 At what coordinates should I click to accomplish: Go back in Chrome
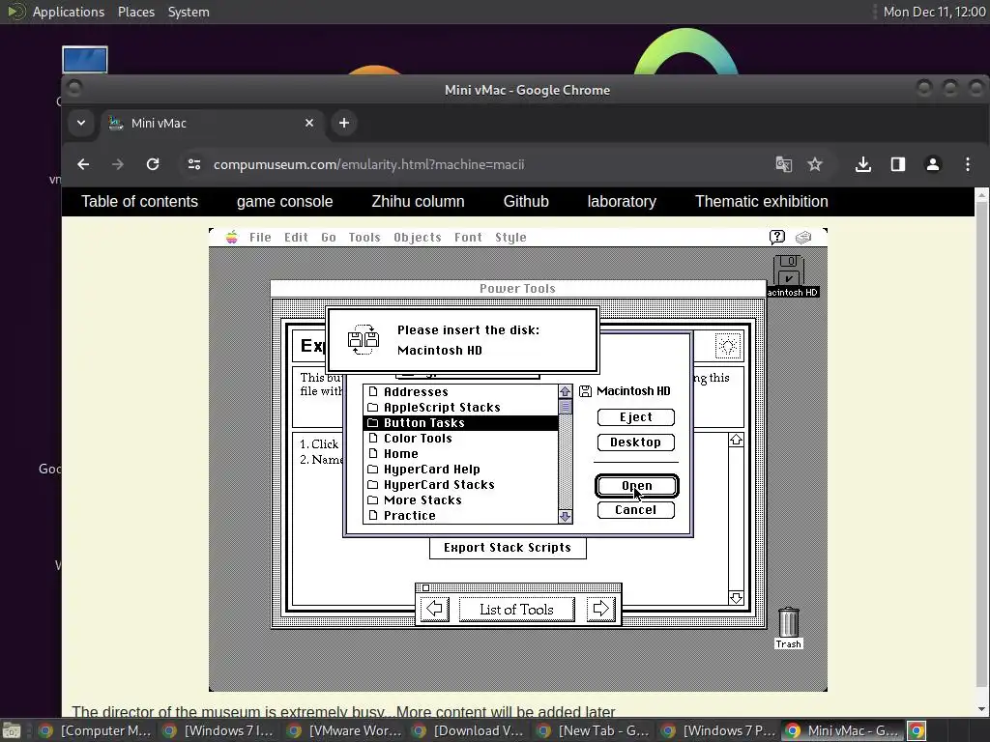(x=83, y=164)
